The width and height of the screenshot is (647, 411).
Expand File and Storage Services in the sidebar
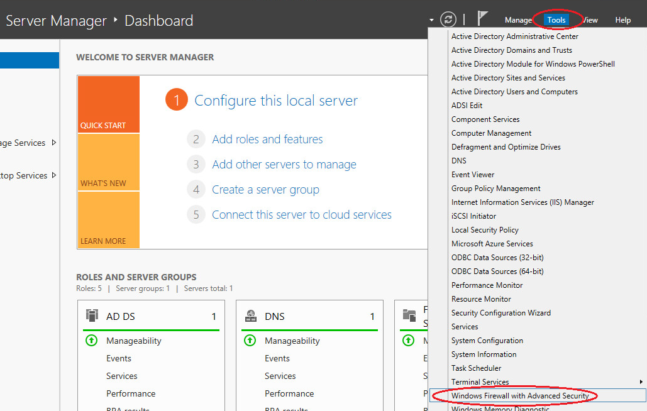53,143
